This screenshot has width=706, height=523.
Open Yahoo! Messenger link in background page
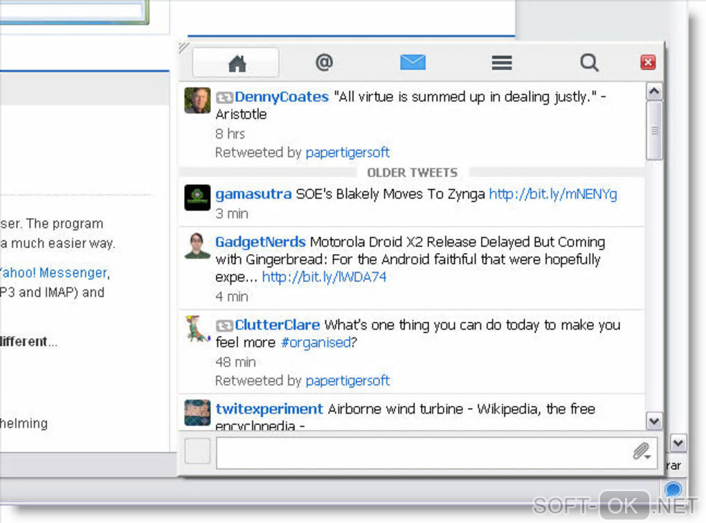tap(53, 272)
